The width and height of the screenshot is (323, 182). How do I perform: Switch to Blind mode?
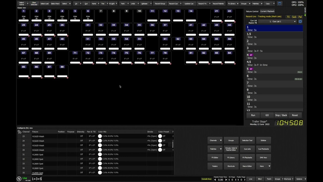[260, 179]
